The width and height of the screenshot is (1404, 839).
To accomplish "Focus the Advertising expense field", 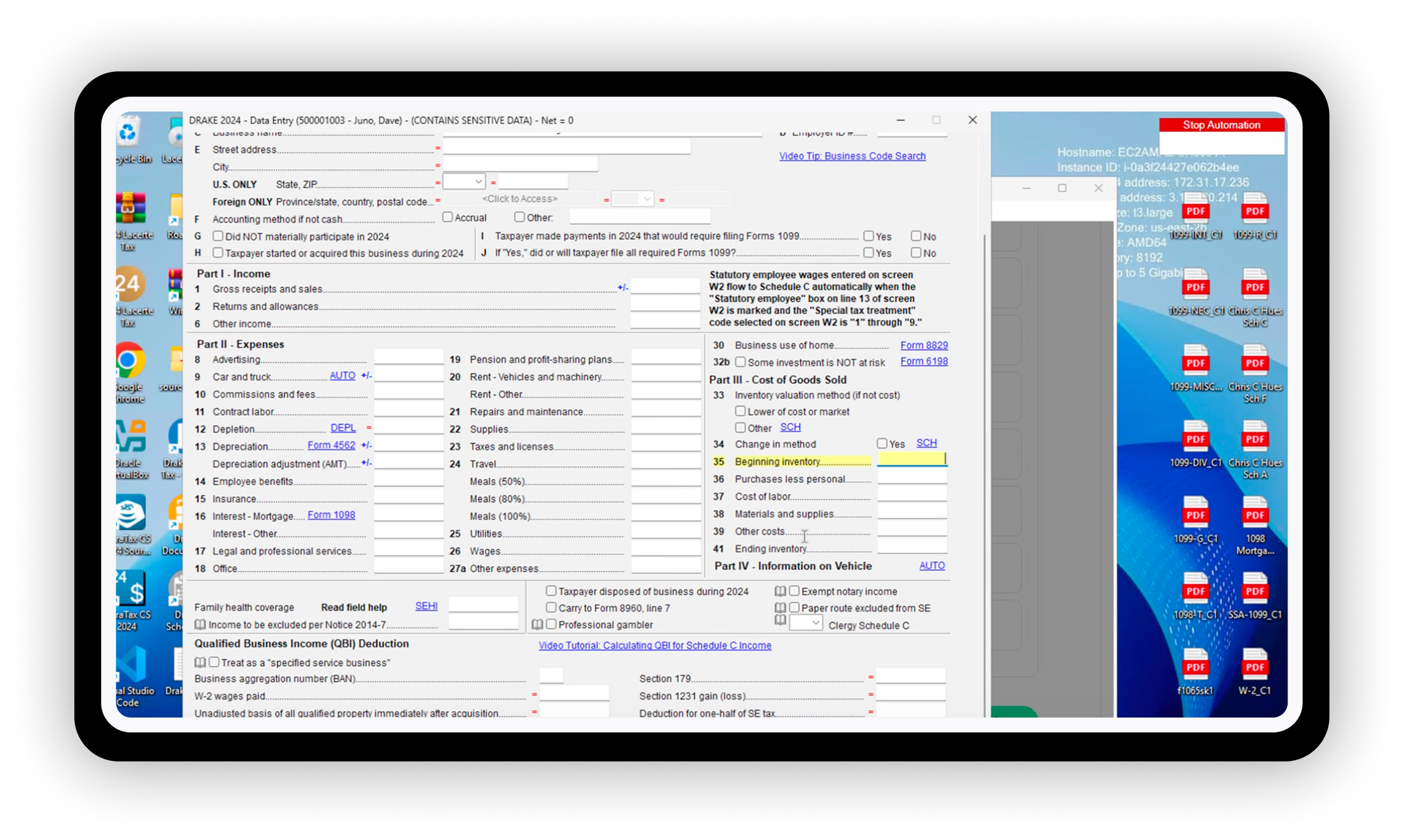I will (x=408, y=358).
